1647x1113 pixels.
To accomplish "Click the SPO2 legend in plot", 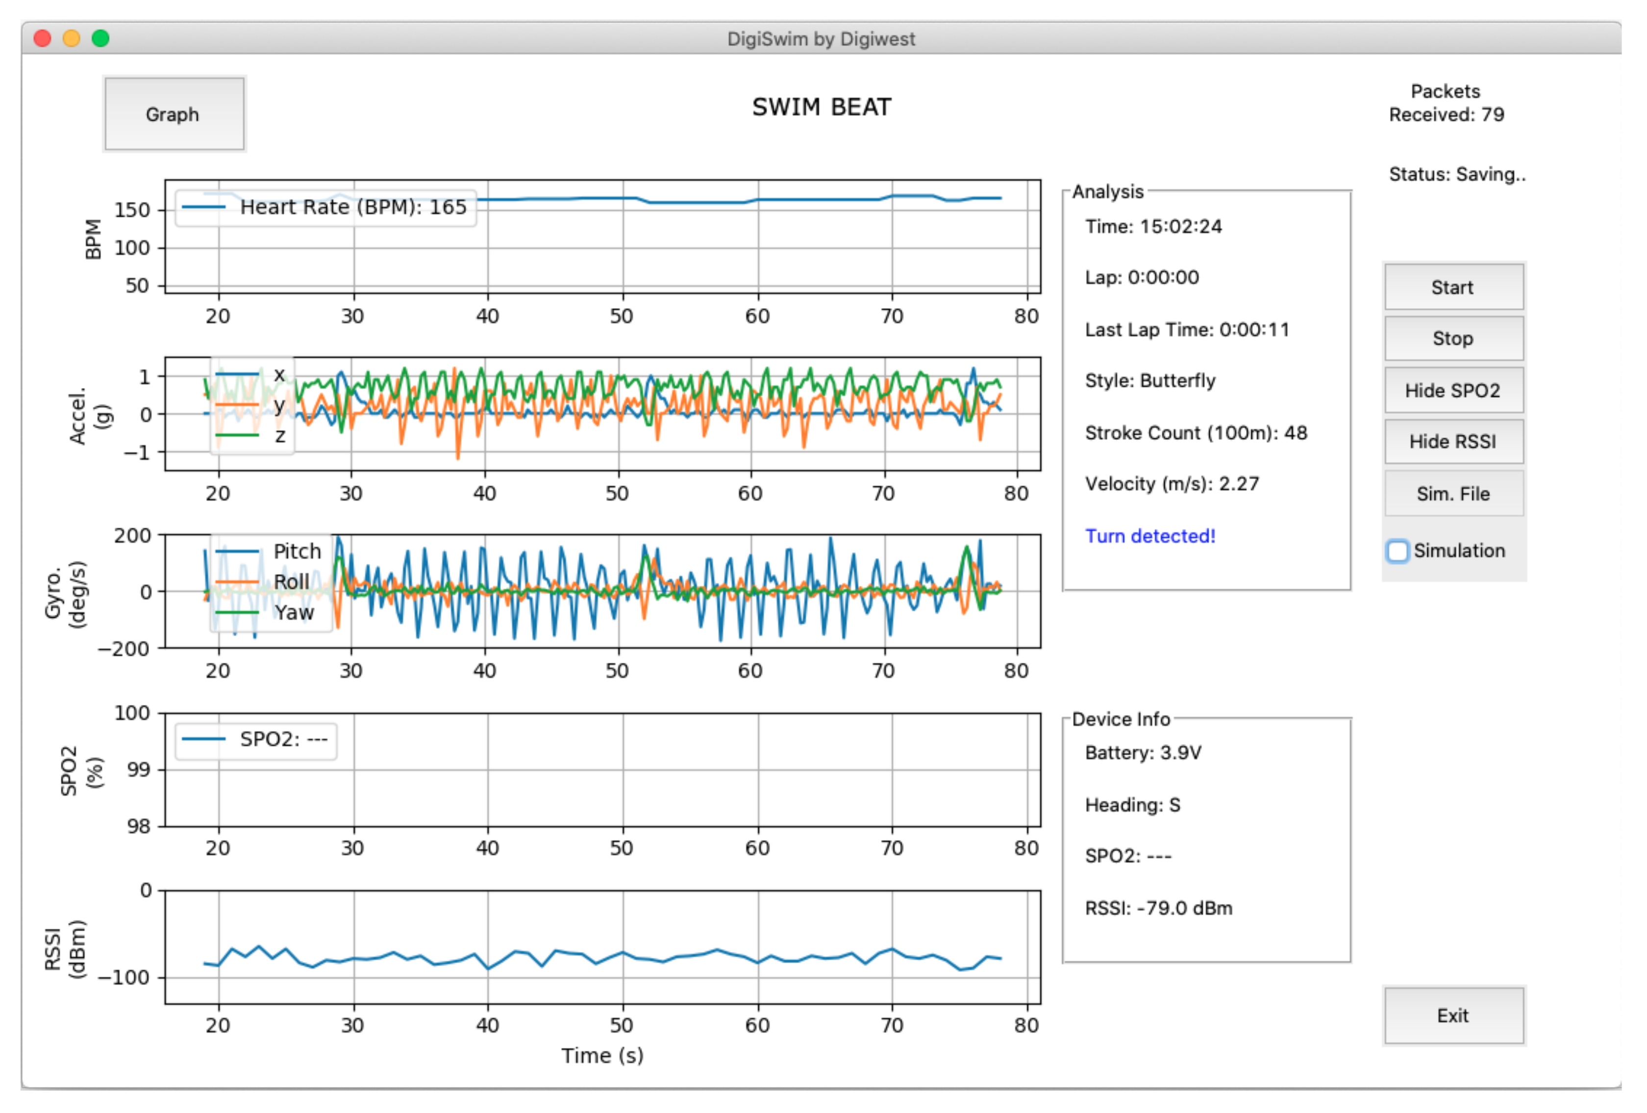I will pos(256,740).
